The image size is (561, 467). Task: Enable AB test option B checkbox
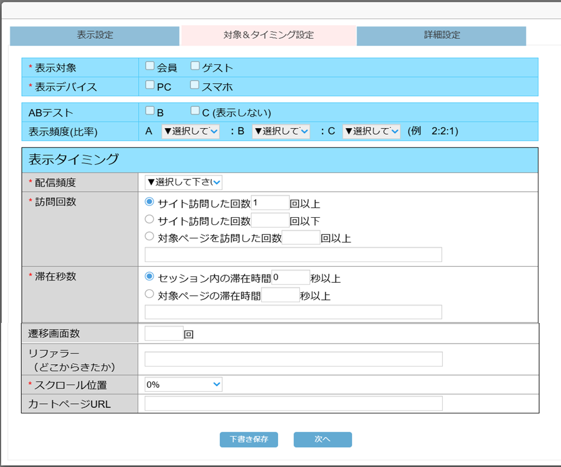(x=150, y=111)
